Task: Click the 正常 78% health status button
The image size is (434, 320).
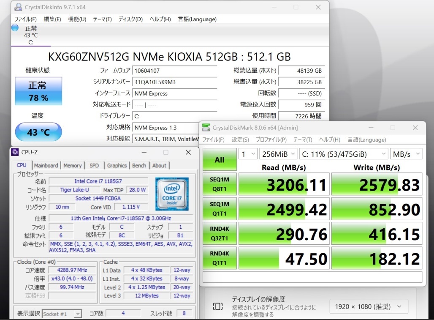Action: (x=38, y=91)
